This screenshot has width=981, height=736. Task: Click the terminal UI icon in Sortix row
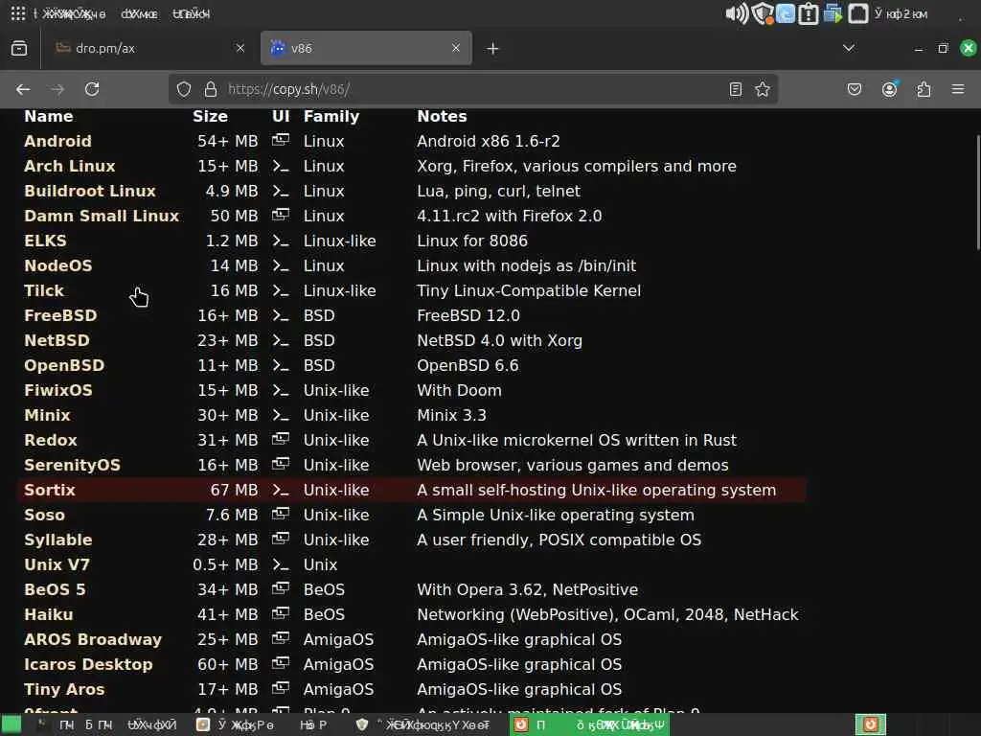point(281,491)
